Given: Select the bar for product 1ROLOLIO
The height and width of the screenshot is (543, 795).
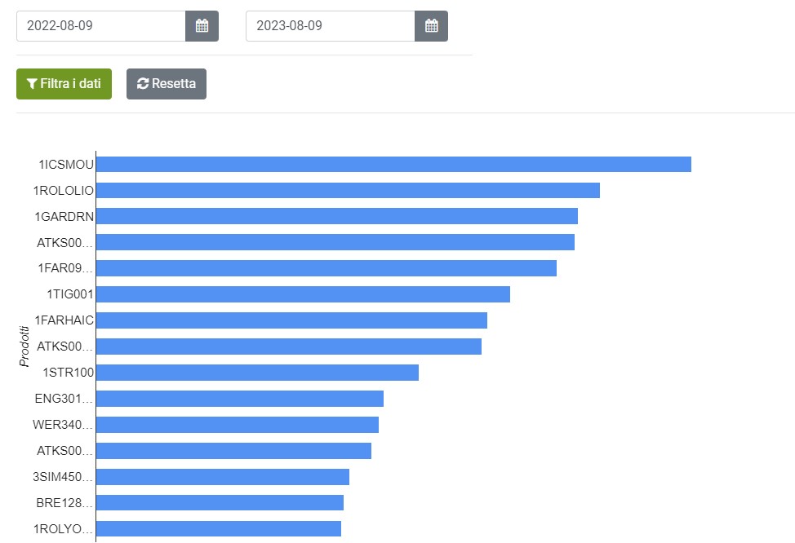Looking at the screenshot, I should click(347, 190).
